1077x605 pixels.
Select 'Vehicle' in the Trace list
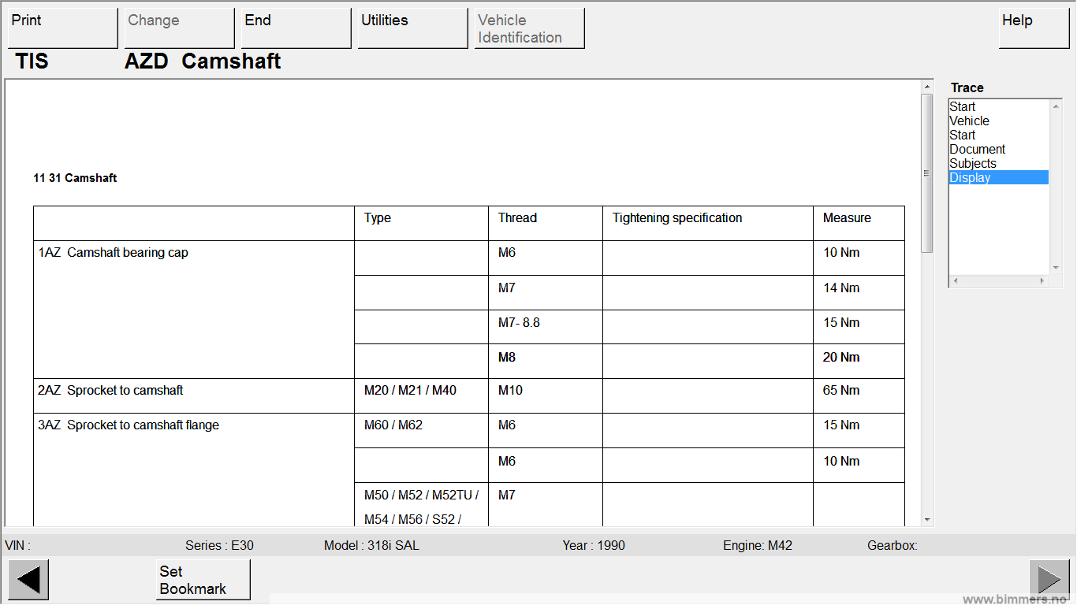pyautogui.click(x=969, y=121)
